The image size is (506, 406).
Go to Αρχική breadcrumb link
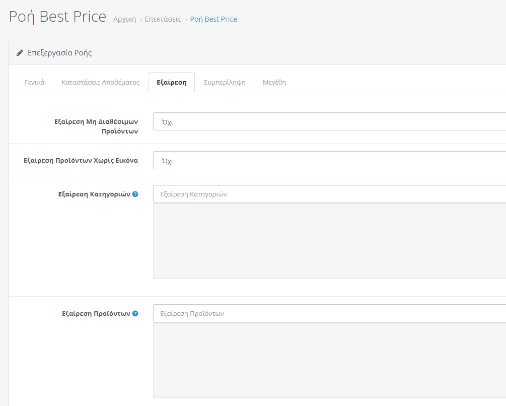coord(124,19)
